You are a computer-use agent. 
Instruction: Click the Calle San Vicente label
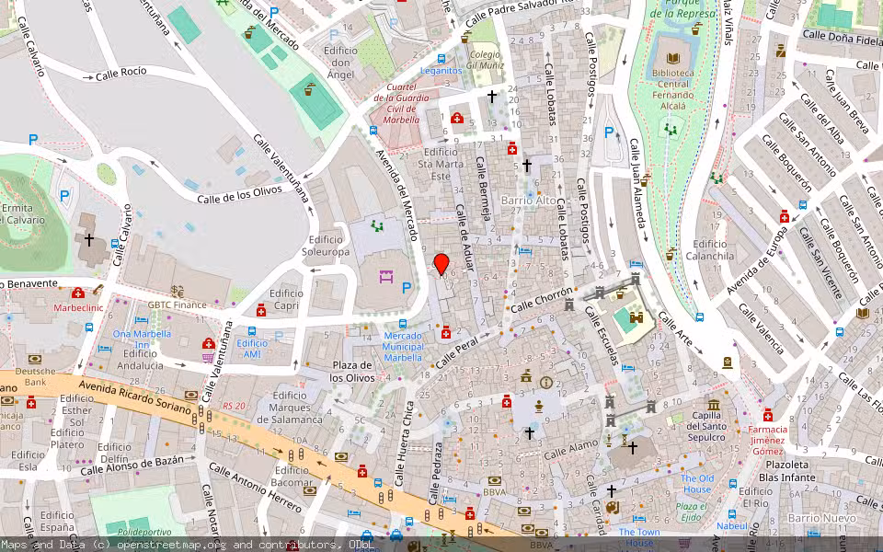pyautogui.click(x=820, y=263)
